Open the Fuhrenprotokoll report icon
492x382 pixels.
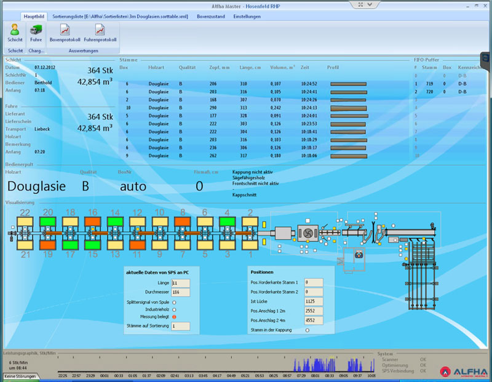tap(100, 30)
